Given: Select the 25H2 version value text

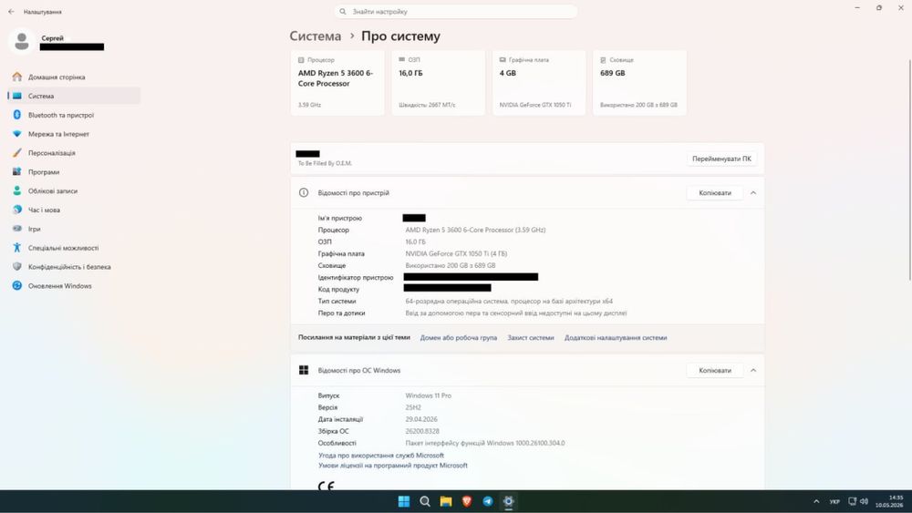Looking at the screenshot, I should click(x=413, y=408).
